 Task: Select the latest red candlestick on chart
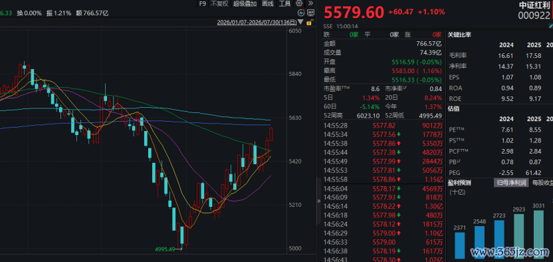click(271, 134)
